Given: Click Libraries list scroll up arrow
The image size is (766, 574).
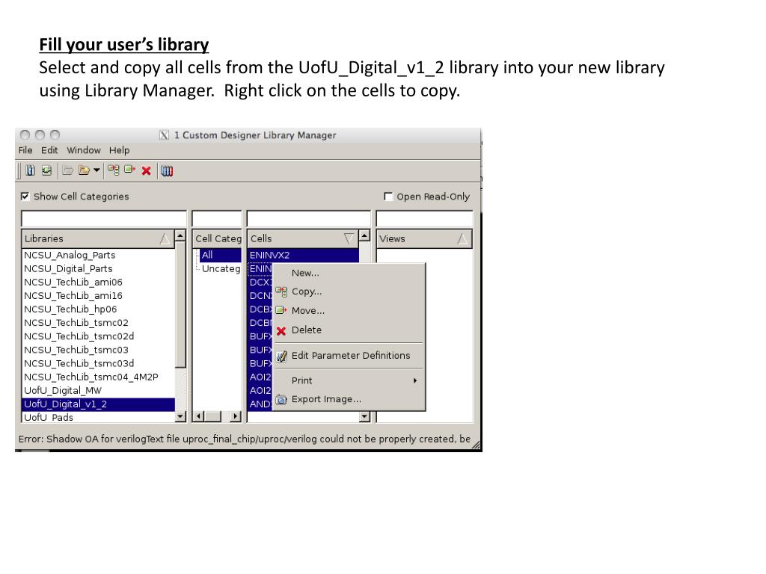Looking at the screenshot, I should 180,235.
